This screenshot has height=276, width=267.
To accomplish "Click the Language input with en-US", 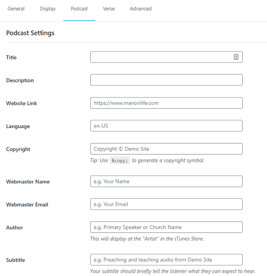I will point(166,126).
